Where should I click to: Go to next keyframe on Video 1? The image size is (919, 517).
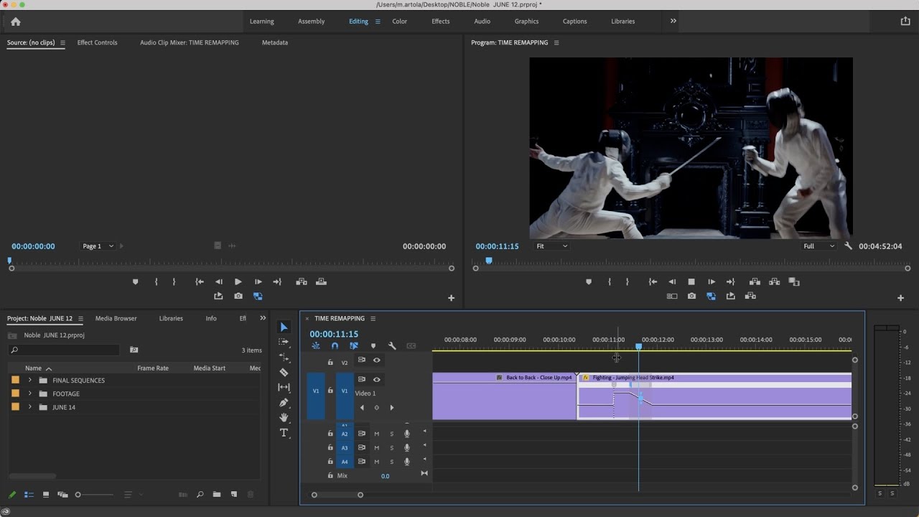[x=391, y=407]
